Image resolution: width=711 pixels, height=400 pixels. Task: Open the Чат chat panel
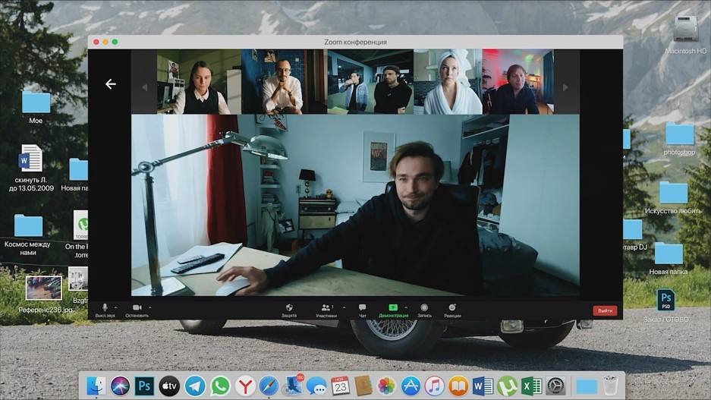click(362, 308)
